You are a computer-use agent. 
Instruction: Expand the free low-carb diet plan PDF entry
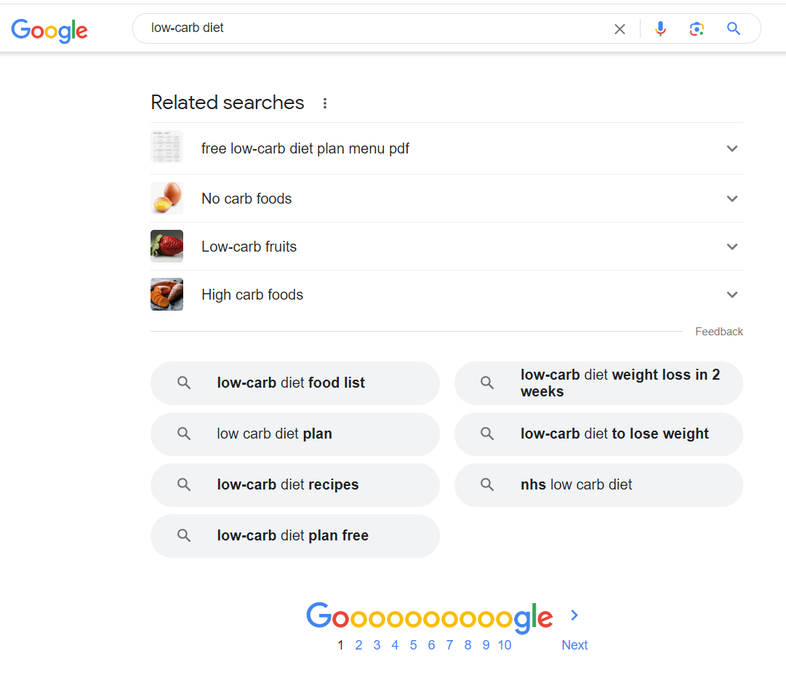click(x=732, y=148)
